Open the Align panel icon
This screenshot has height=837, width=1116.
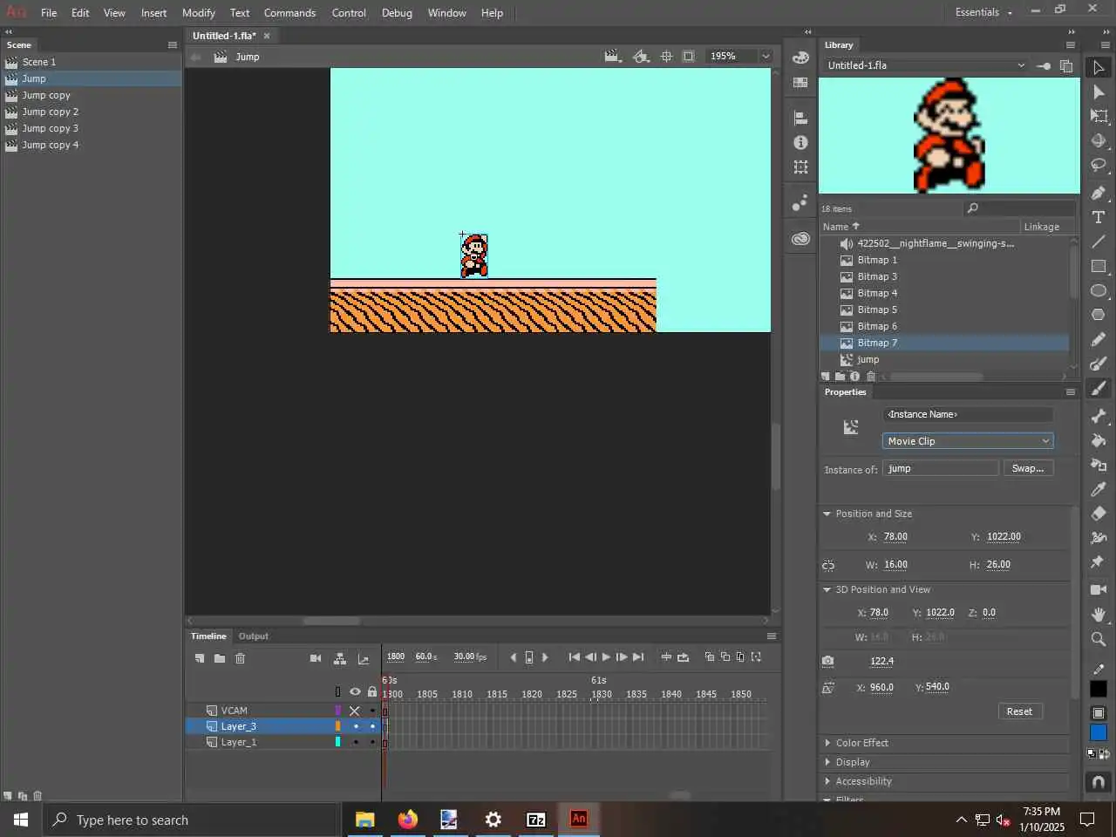(x=800, y=118)
